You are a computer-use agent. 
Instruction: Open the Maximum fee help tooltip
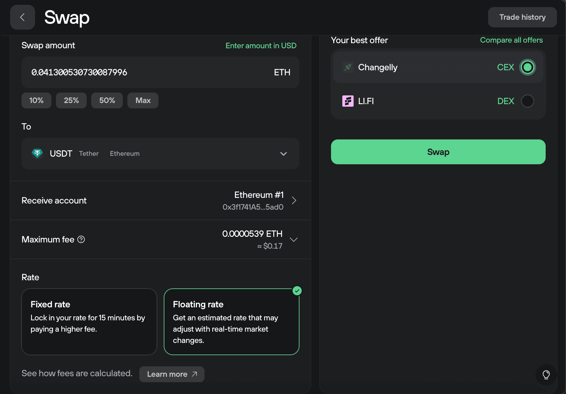pyautogui.click(x=81, y=239)
